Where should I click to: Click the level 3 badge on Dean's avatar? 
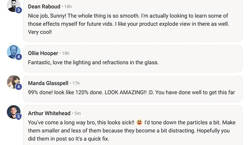pos(19,10)
